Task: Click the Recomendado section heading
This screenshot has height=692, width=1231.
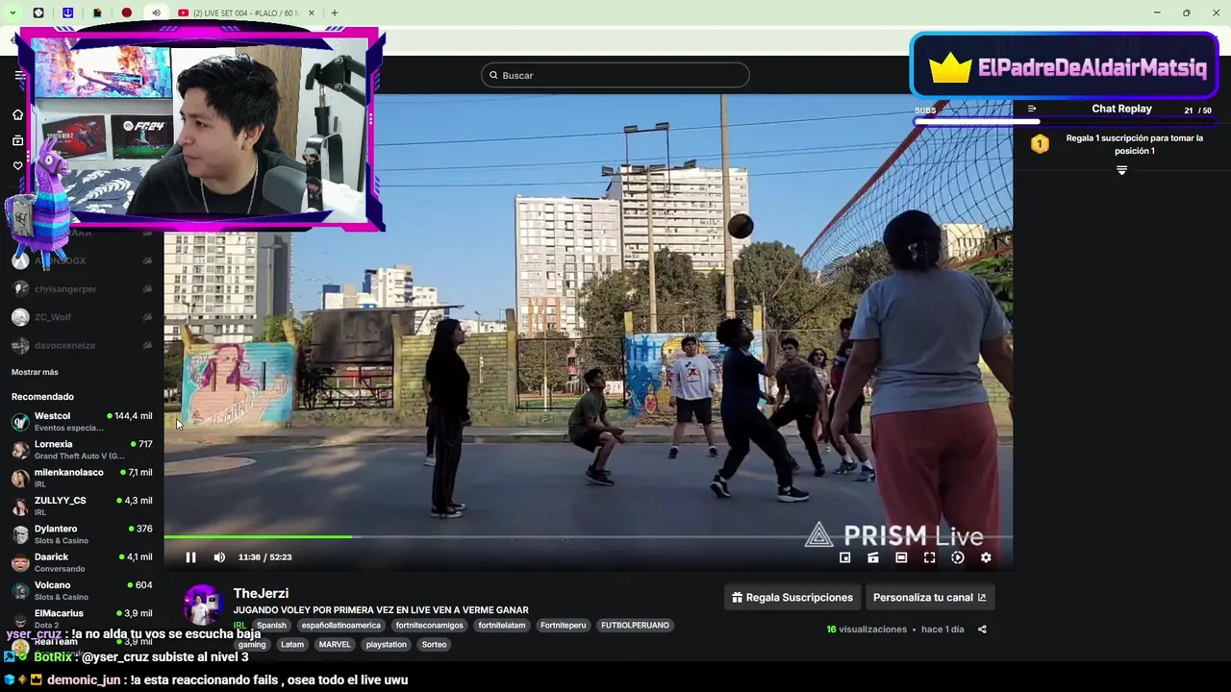Action: tap(42, 396)
